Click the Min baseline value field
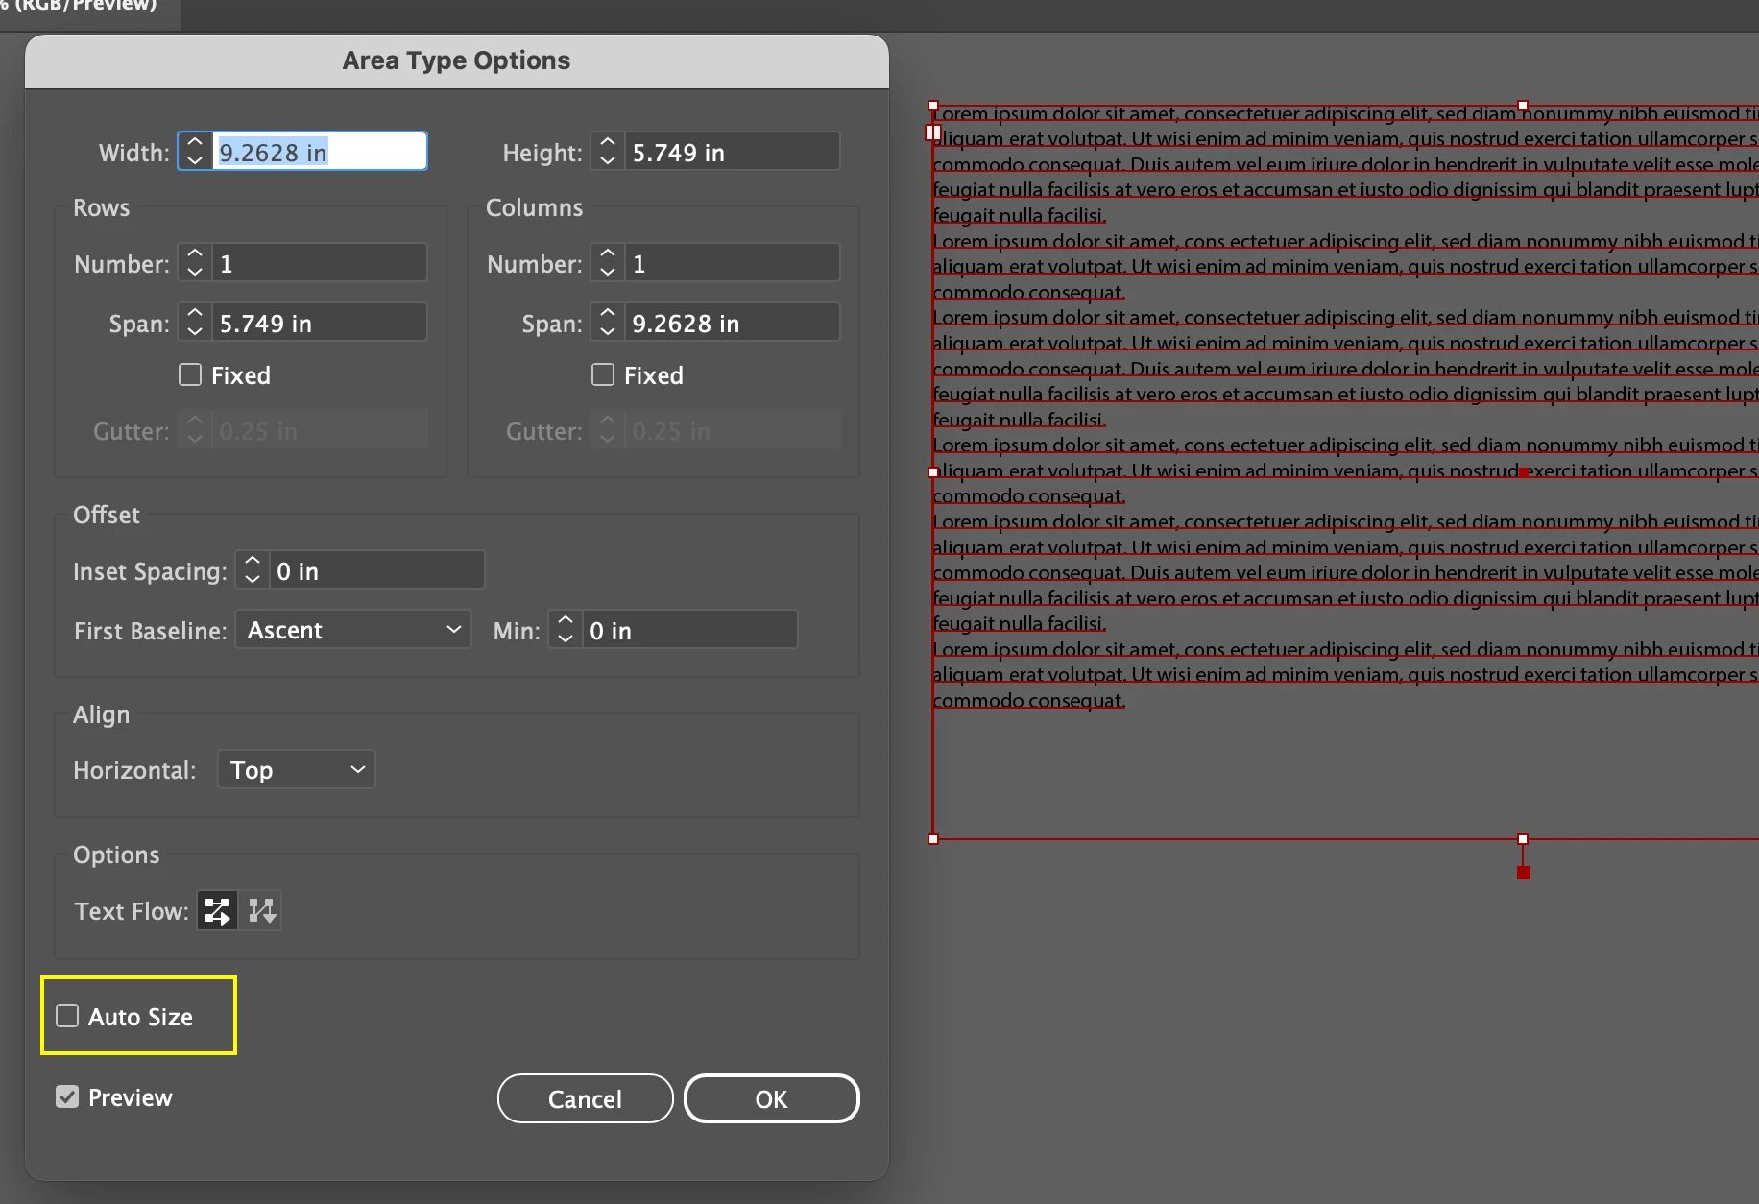Image resolution: width=1759 pixels, height=1204 pixels. click(x=690, y=630)
